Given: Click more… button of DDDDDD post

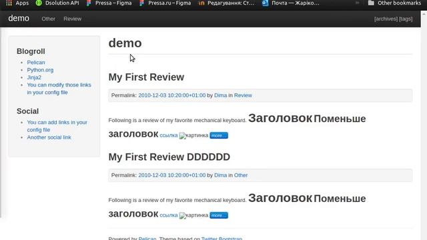Looking at the screenshot, I should 219,215.
